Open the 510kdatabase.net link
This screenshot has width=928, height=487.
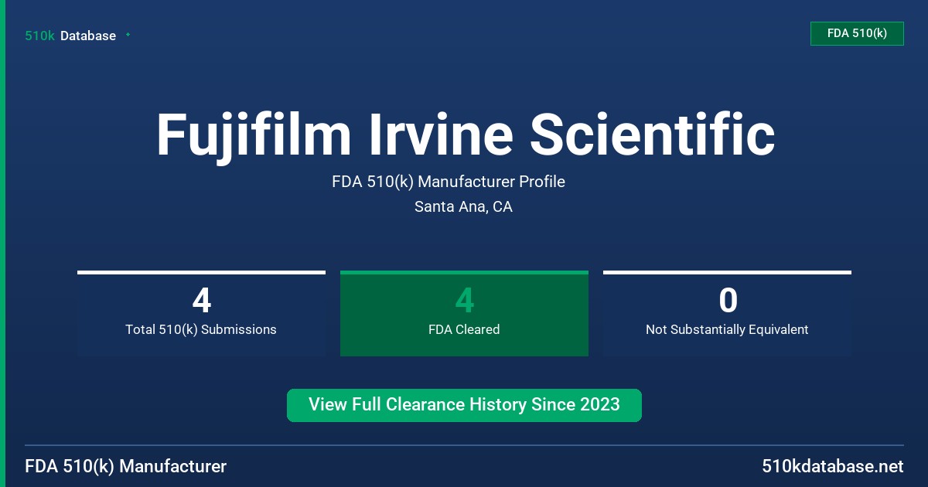(x=832, y=466)
